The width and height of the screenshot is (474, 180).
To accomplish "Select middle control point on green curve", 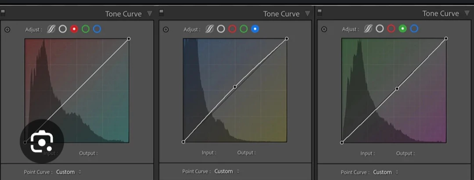I will coord(397,89).
